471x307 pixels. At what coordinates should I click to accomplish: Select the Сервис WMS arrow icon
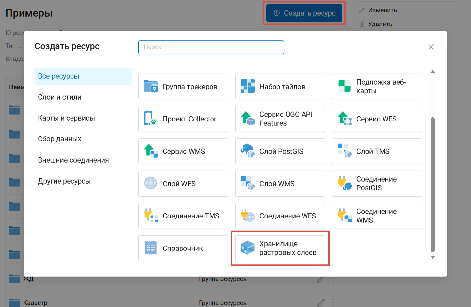(x=150, y=151)
